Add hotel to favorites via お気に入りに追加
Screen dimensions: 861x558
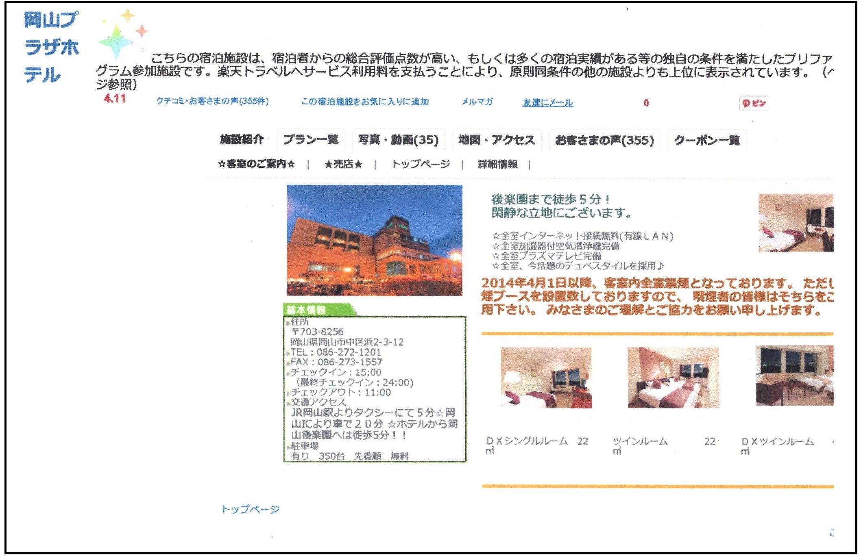(x=365, y=102)
